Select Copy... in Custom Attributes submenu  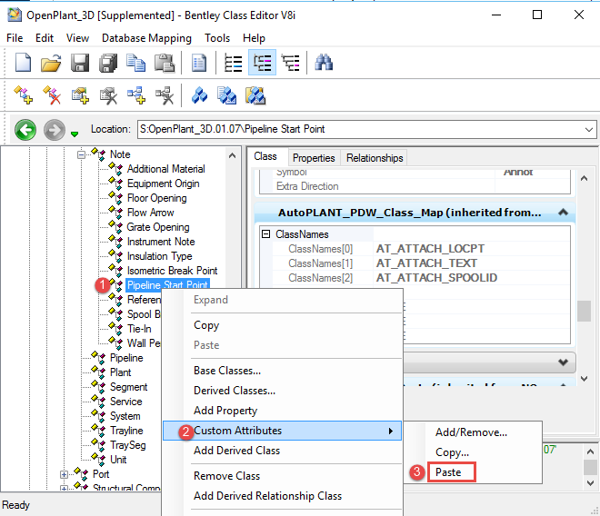pos(452,452)
